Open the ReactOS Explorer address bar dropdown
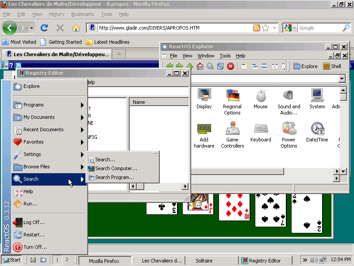Screen dimensions: 354x266 (x=342, y=79)
